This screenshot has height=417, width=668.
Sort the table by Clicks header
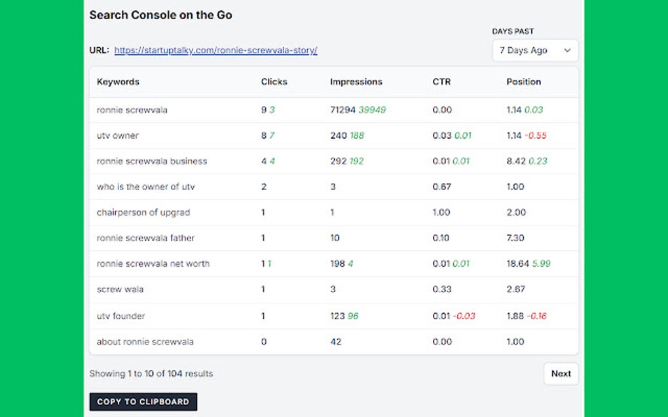[x=274, y=82]
